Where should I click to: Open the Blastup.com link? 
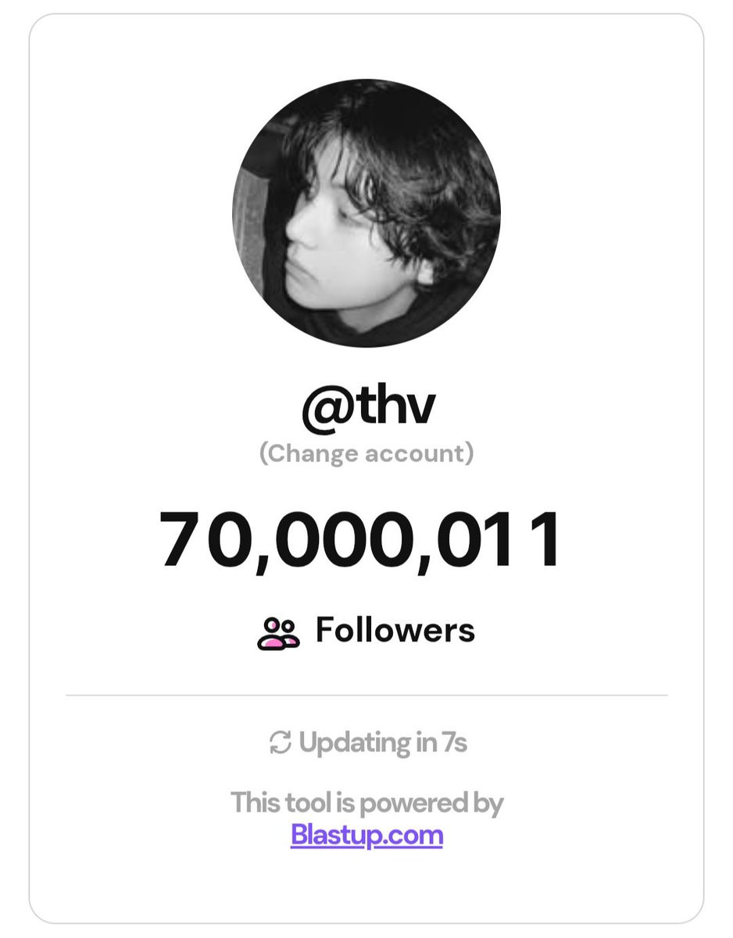(x=366, y=835)
